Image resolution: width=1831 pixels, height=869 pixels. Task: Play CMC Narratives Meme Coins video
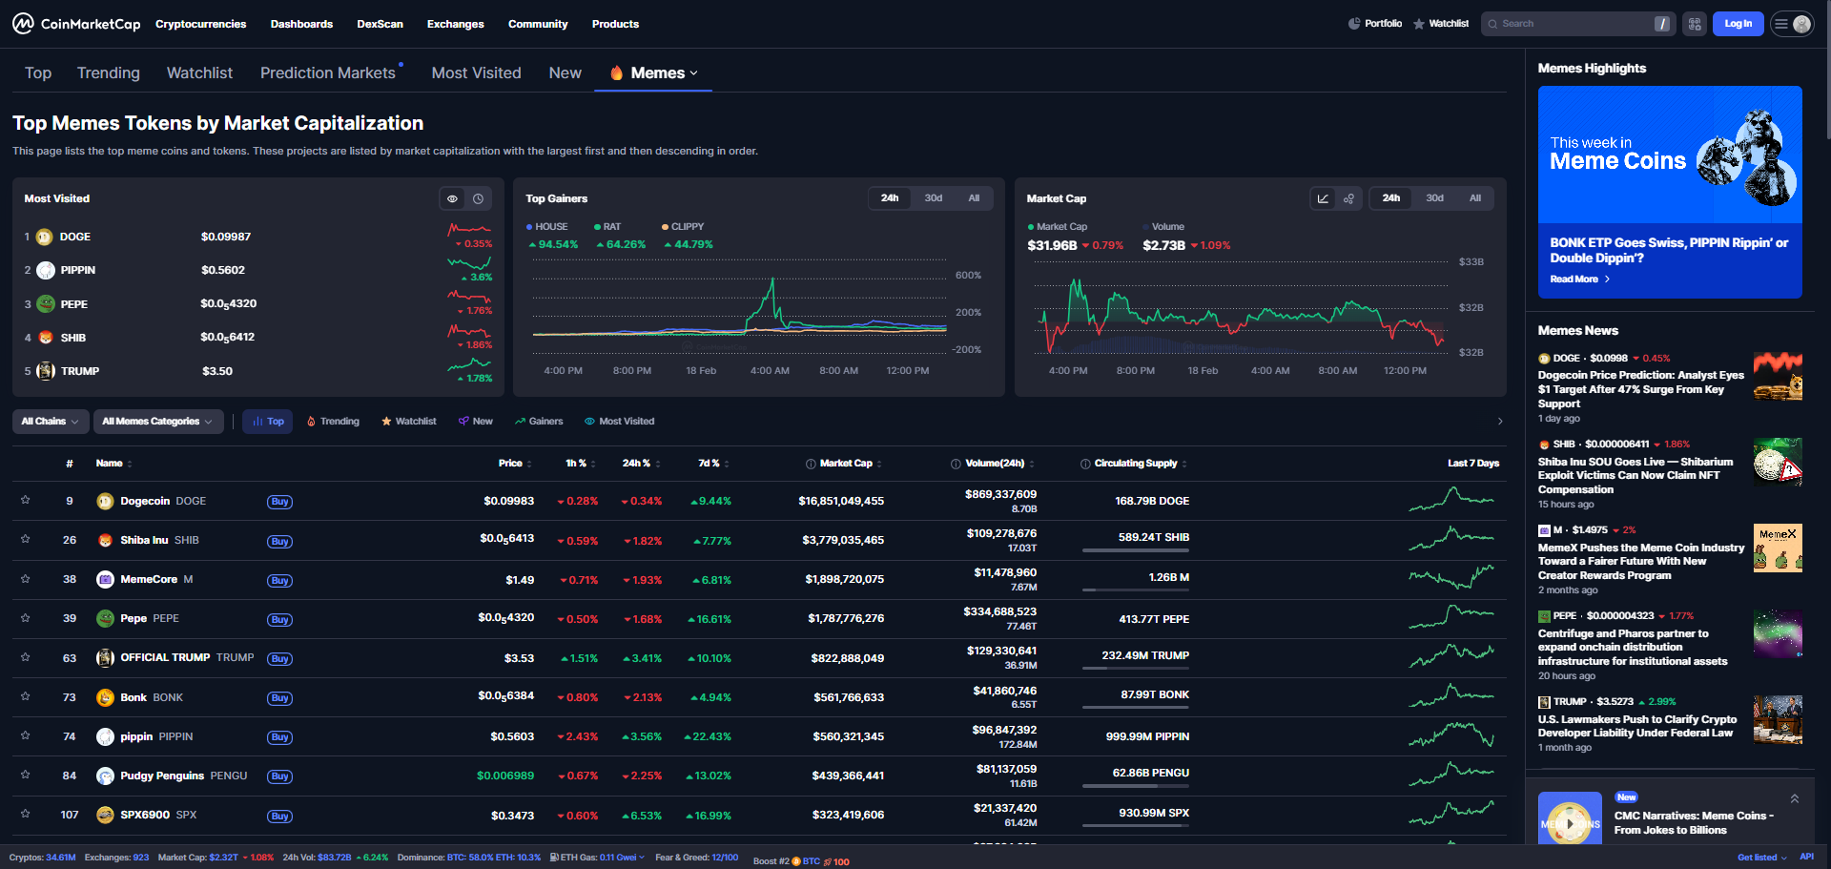1570,823
